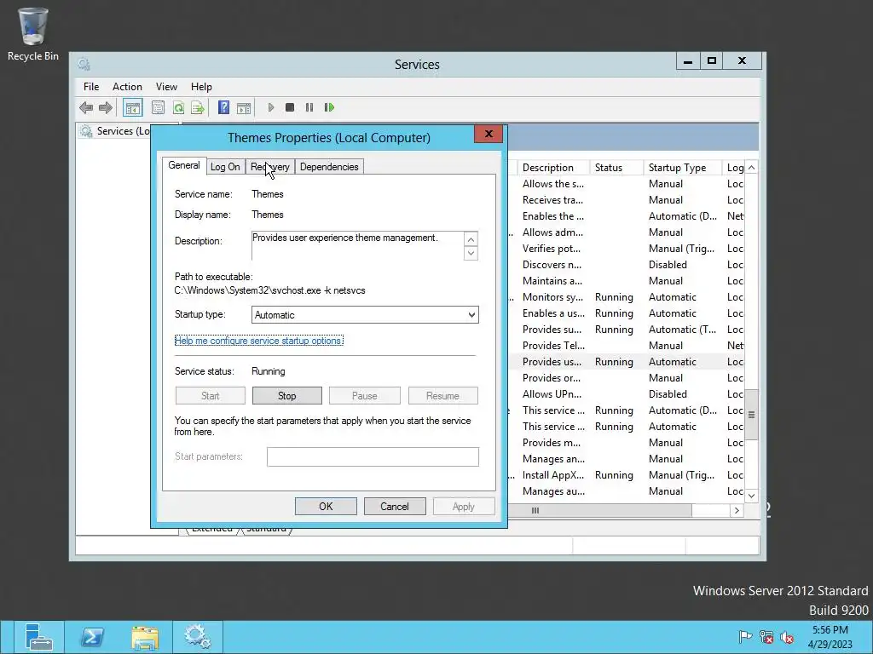
Task: Close the Themes Properties dialog
Action: tap(489, 134)
